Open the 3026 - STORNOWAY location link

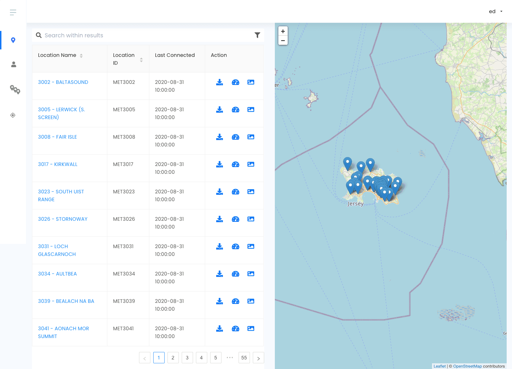[63, 219]
